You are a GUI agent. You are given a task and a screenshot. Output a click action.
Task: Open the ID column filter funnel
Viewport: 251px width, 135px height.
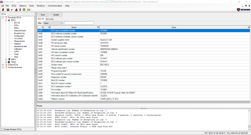(x=49, y=27)
